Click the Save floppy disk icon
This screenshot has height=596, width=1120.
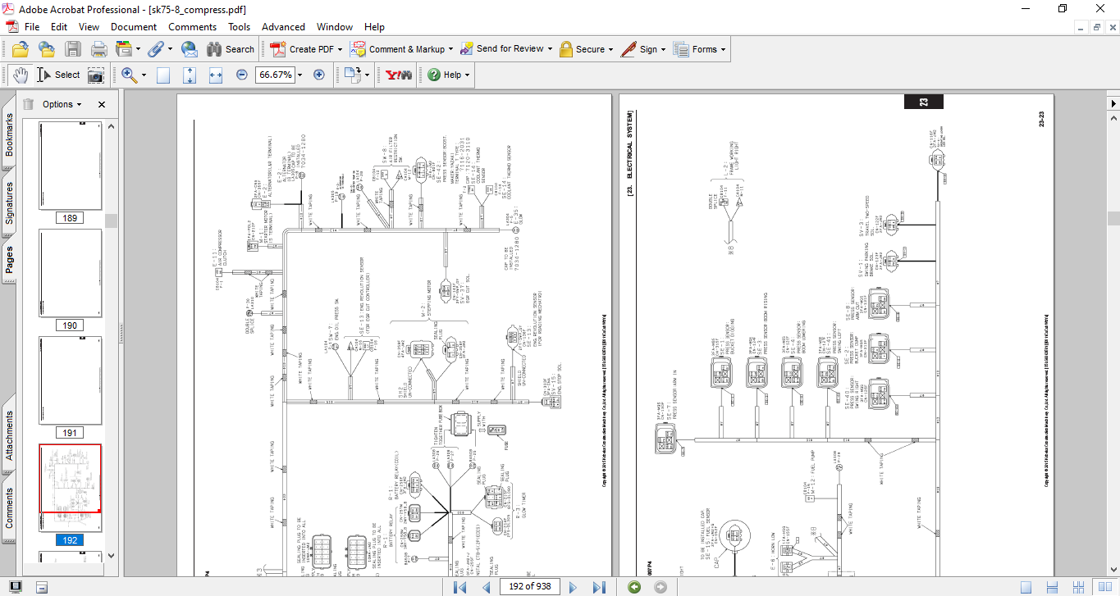pyautogui.click(x=73, y=49)
